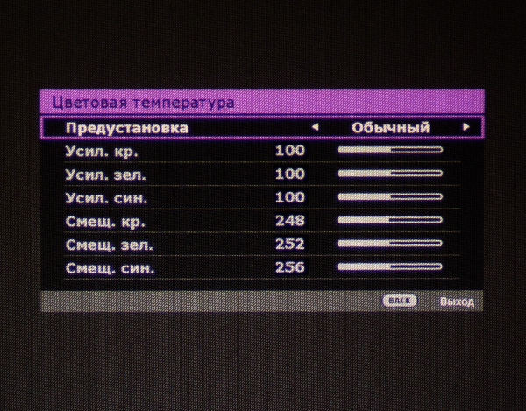Click the Усил. зел. slider bar

[x=390, y=174]
